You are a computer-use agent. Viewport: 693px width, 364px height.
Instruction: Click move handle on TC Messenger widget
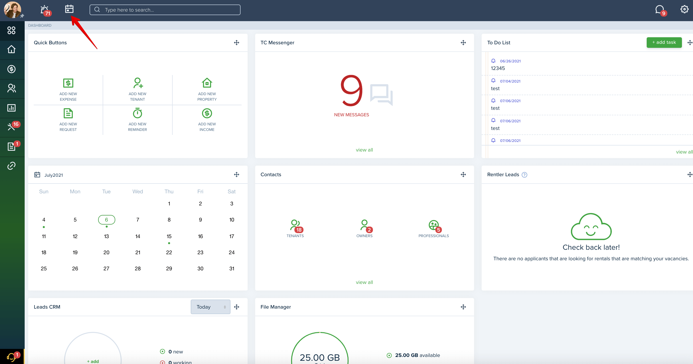point(463,43)
